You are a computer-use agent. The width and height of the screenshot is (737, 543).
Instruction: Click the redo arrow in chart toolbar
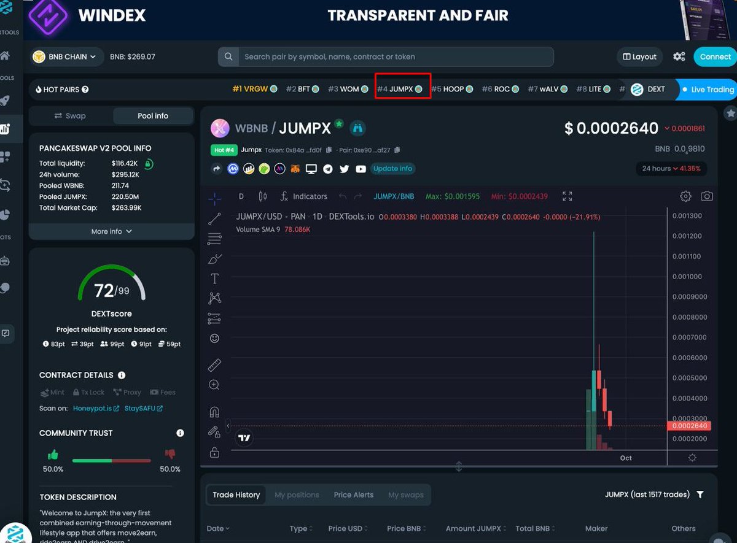pos(359,196)
